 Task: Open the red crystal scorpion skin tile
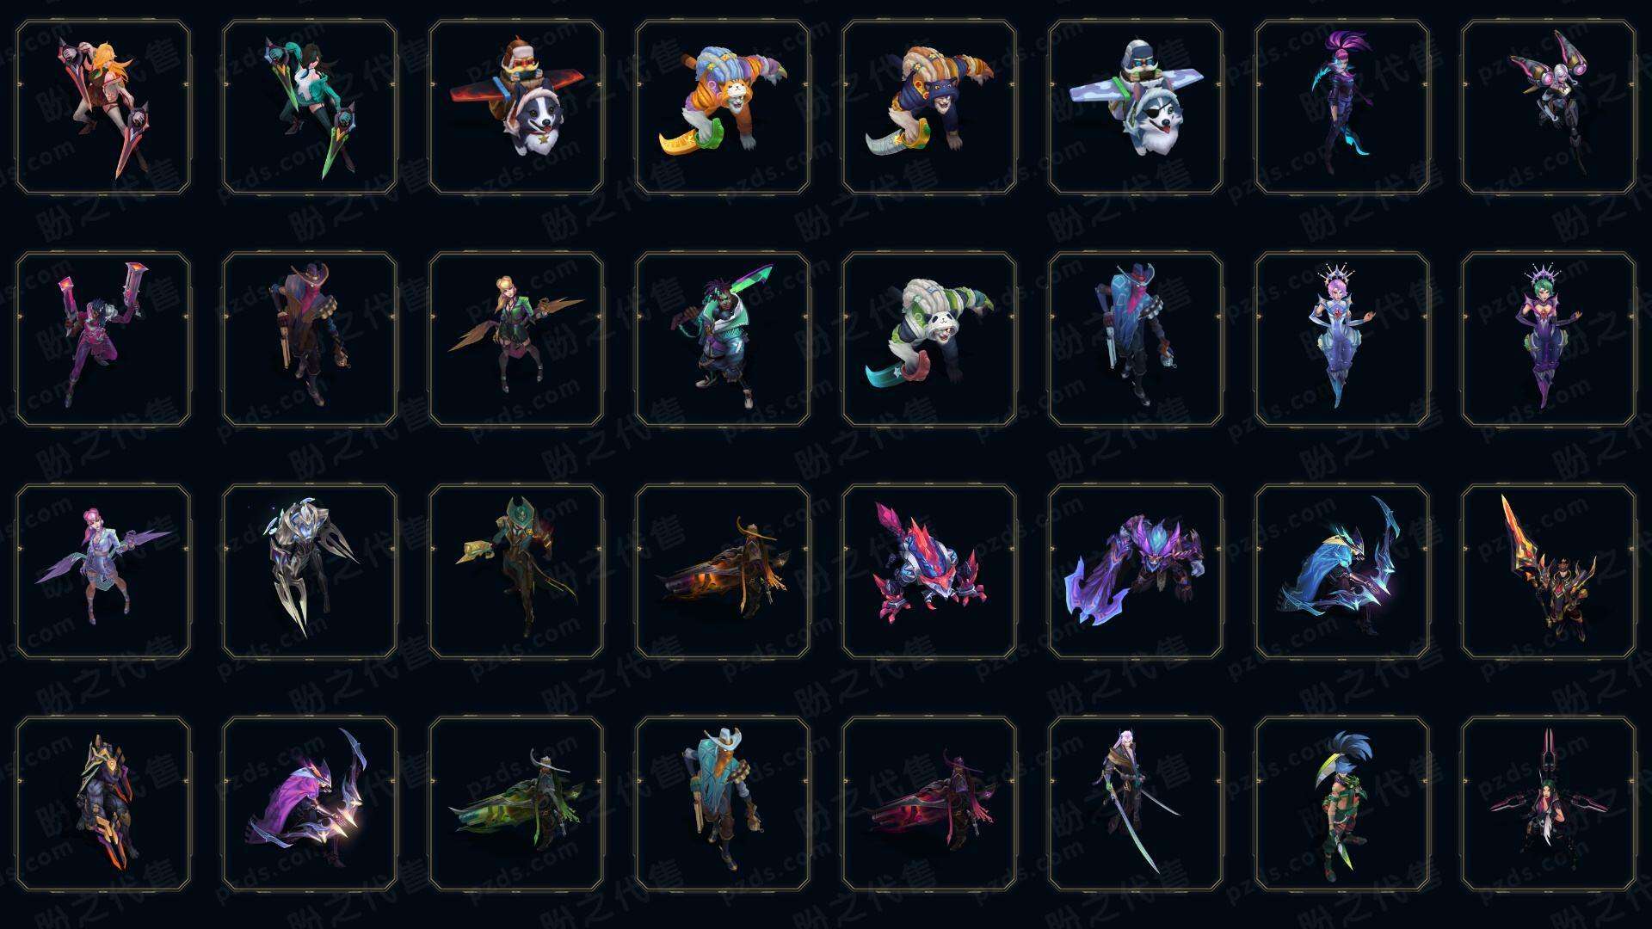click(x=929, y=571)
